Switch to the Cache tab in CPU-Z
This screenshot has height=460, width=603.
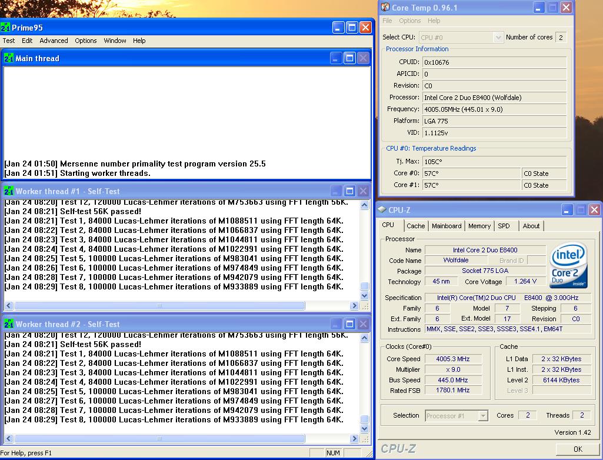point(415,226)
